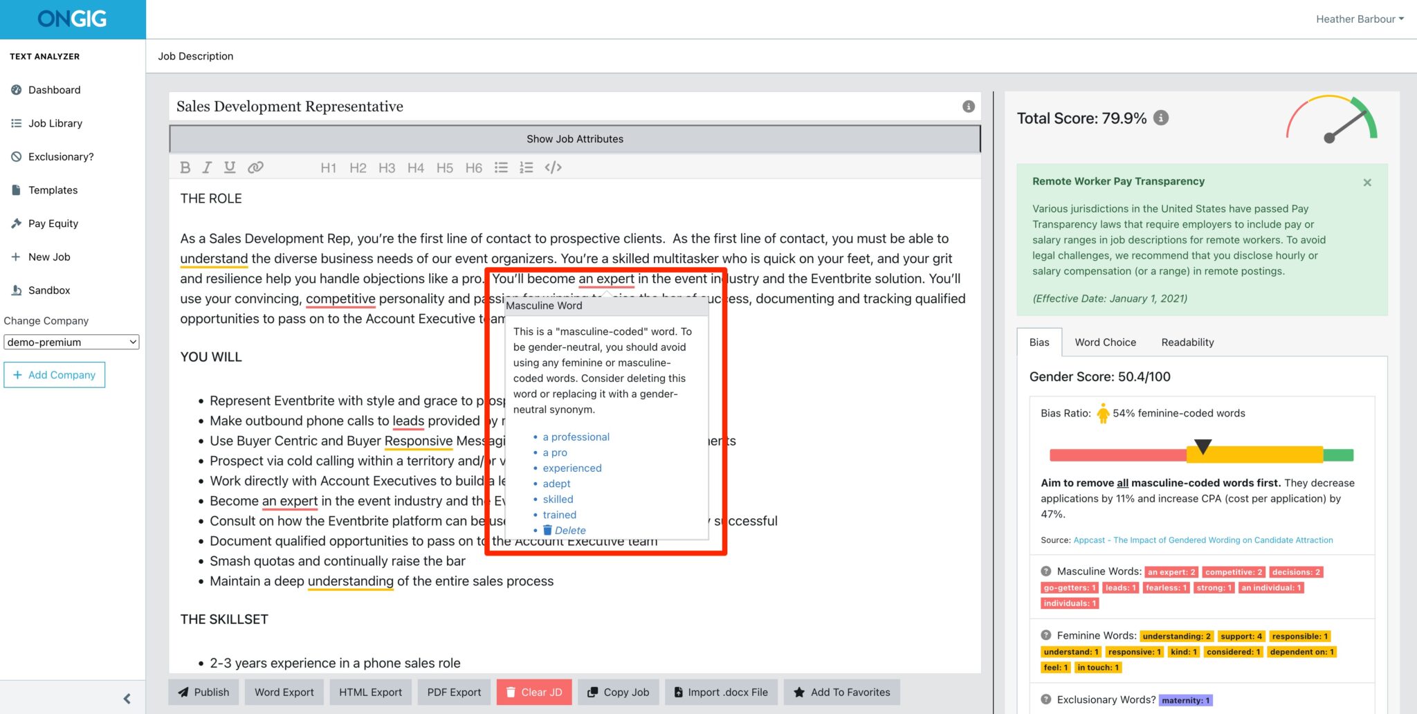
Task: Open the Job Library
Action: [x=54, y=122]
